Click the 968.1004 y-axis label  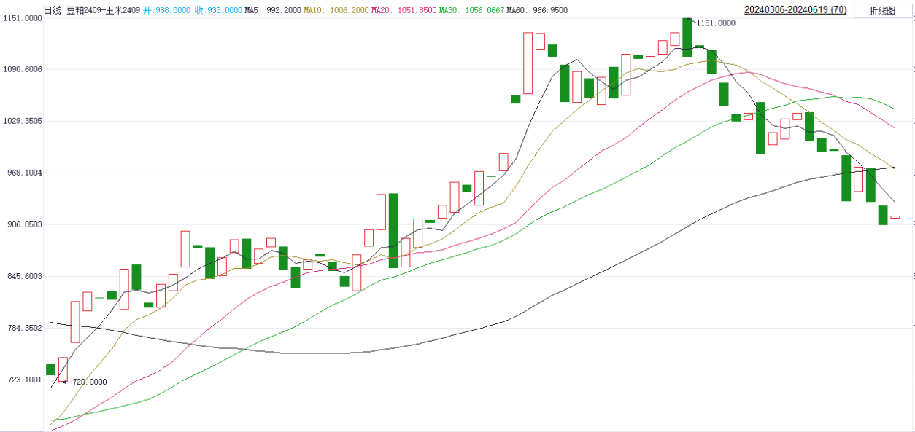point(22,173)
